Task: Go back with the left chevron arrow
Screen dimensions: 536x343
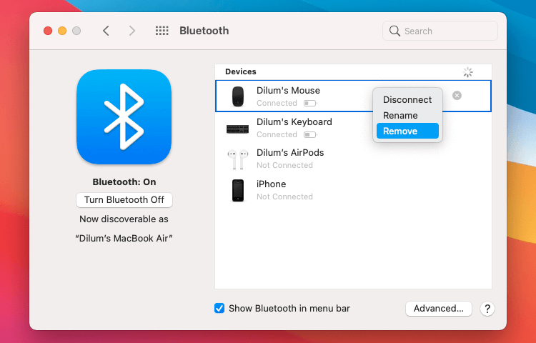Action: click(x=106, y=31)
